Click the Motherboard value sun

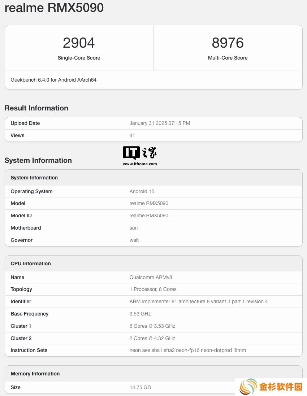pos(133,228)
